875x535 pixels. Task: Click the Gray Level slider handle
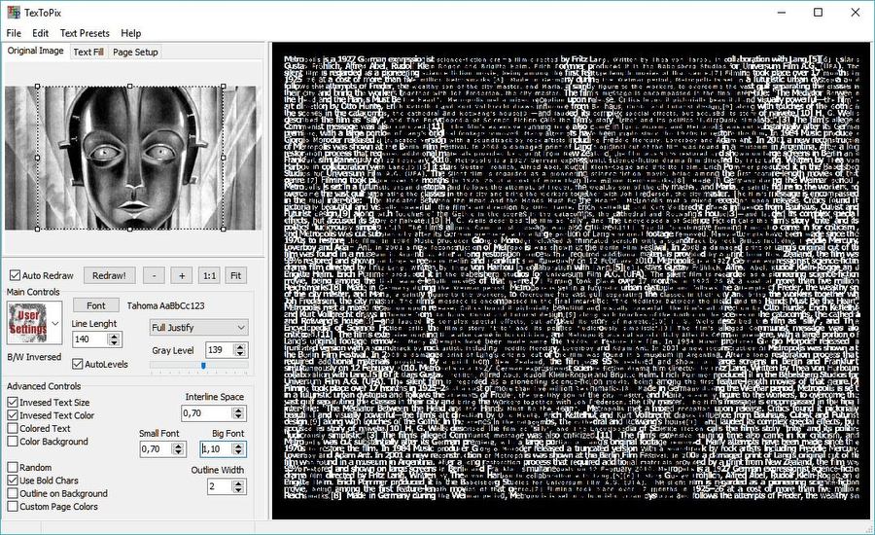pos(203,365)
